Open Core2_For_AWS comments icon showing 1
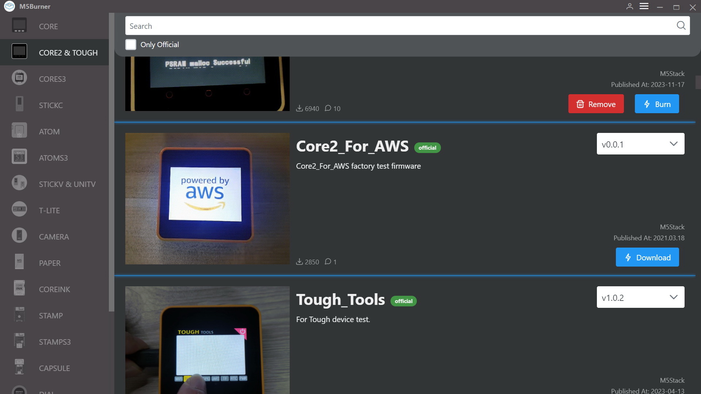Image resolution: width=701 pixels, height=394 pixels. (328, 261)
